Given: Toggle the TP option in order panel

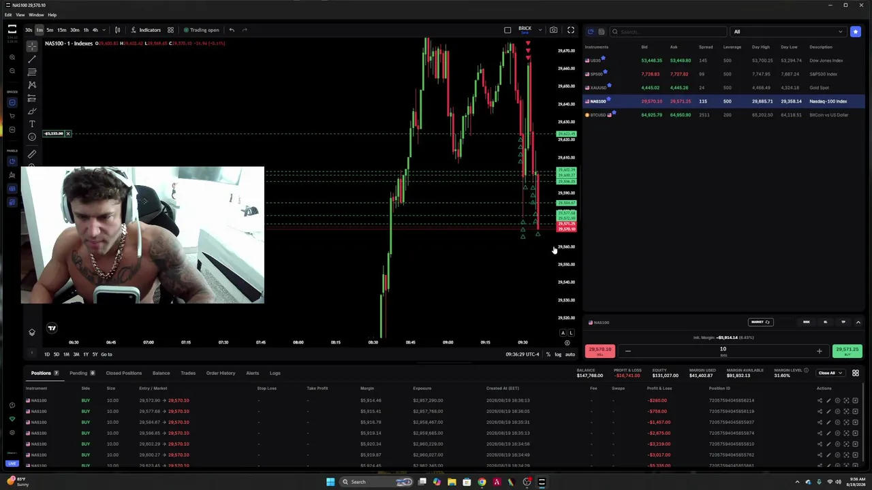Looking at the screenshot, I should pyautogui.click(x=843, y=322).
